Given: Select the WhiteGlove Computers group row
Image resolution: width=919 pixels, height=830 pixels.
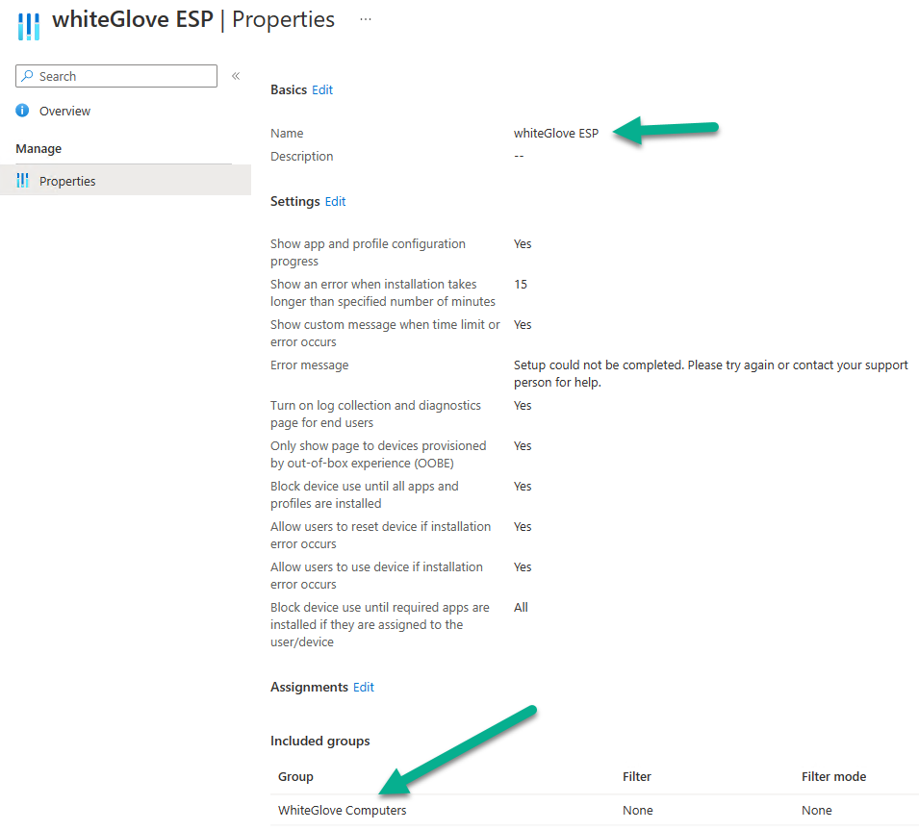Looking at the screenshot, I should (595, 810).
